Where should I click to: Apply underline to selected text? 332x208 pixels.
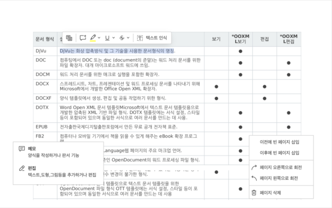point(107,38)
